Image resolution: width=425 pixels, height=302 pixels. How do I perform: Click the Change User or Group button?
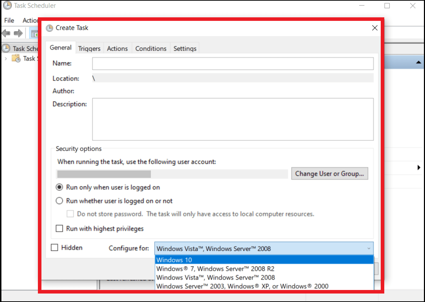click(329, 174)
